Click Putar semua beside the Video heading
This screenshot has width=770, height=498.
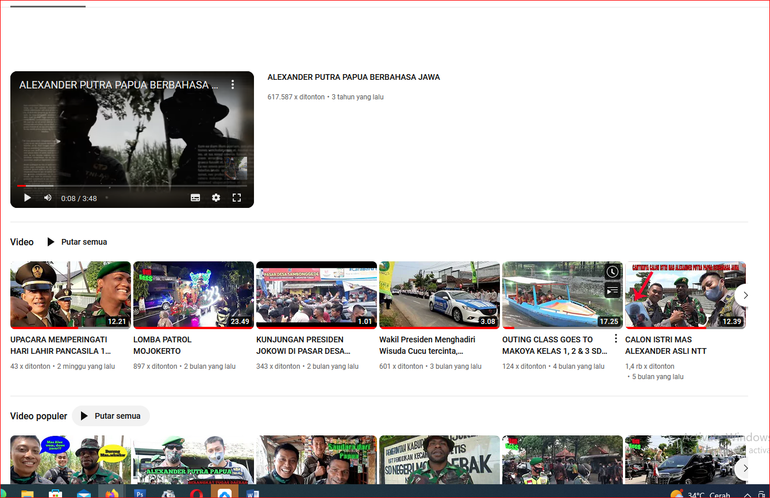[77, 242]
